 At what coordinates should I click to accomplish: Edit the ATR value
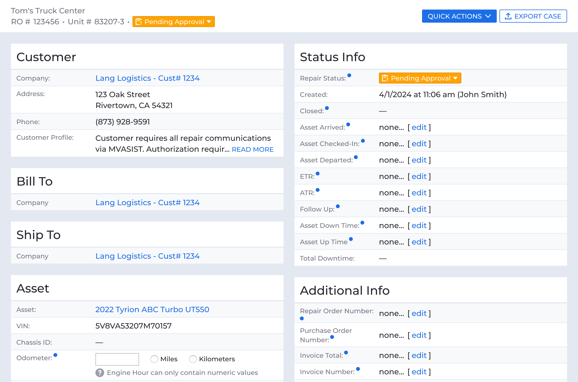[x=419, y=193]
